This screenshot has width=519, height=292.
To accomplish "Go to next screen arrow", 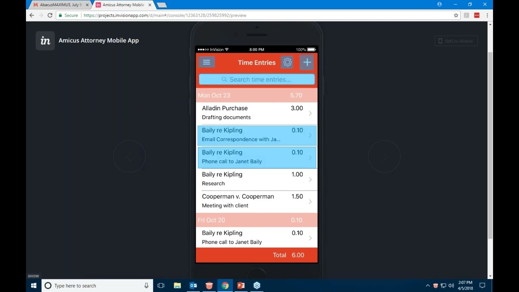I will (x=384, y=157).
